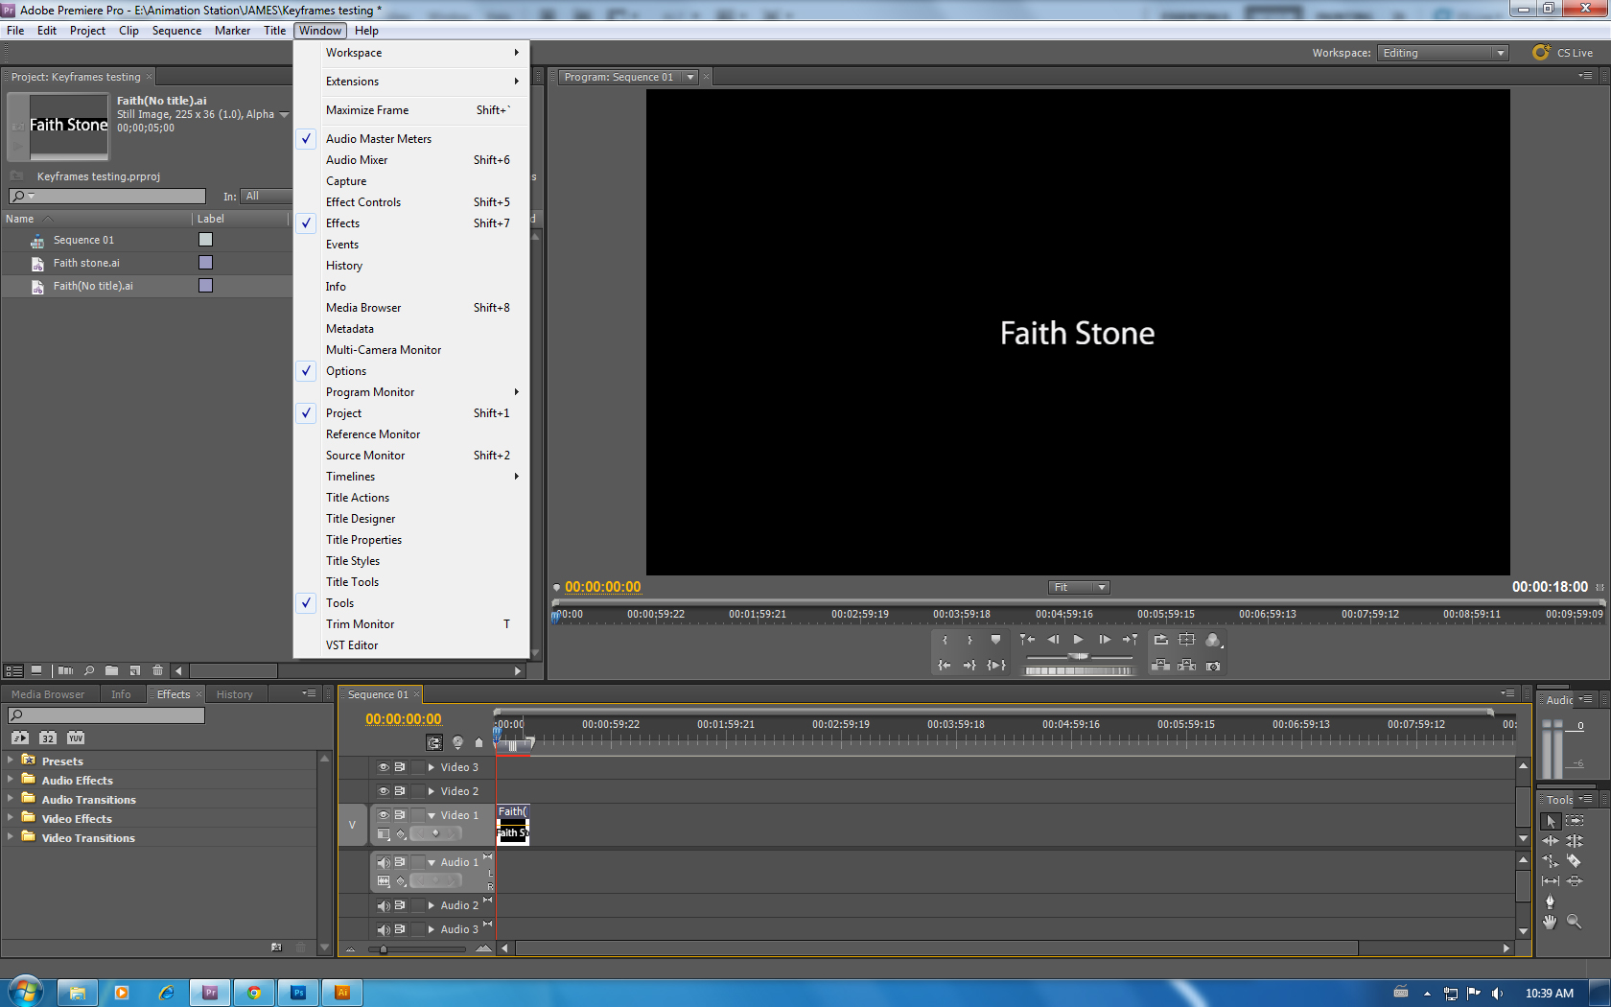
Task: Select the Slide tool
Action: [1575, 881]
